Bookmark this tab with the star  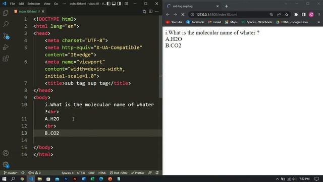287,15
